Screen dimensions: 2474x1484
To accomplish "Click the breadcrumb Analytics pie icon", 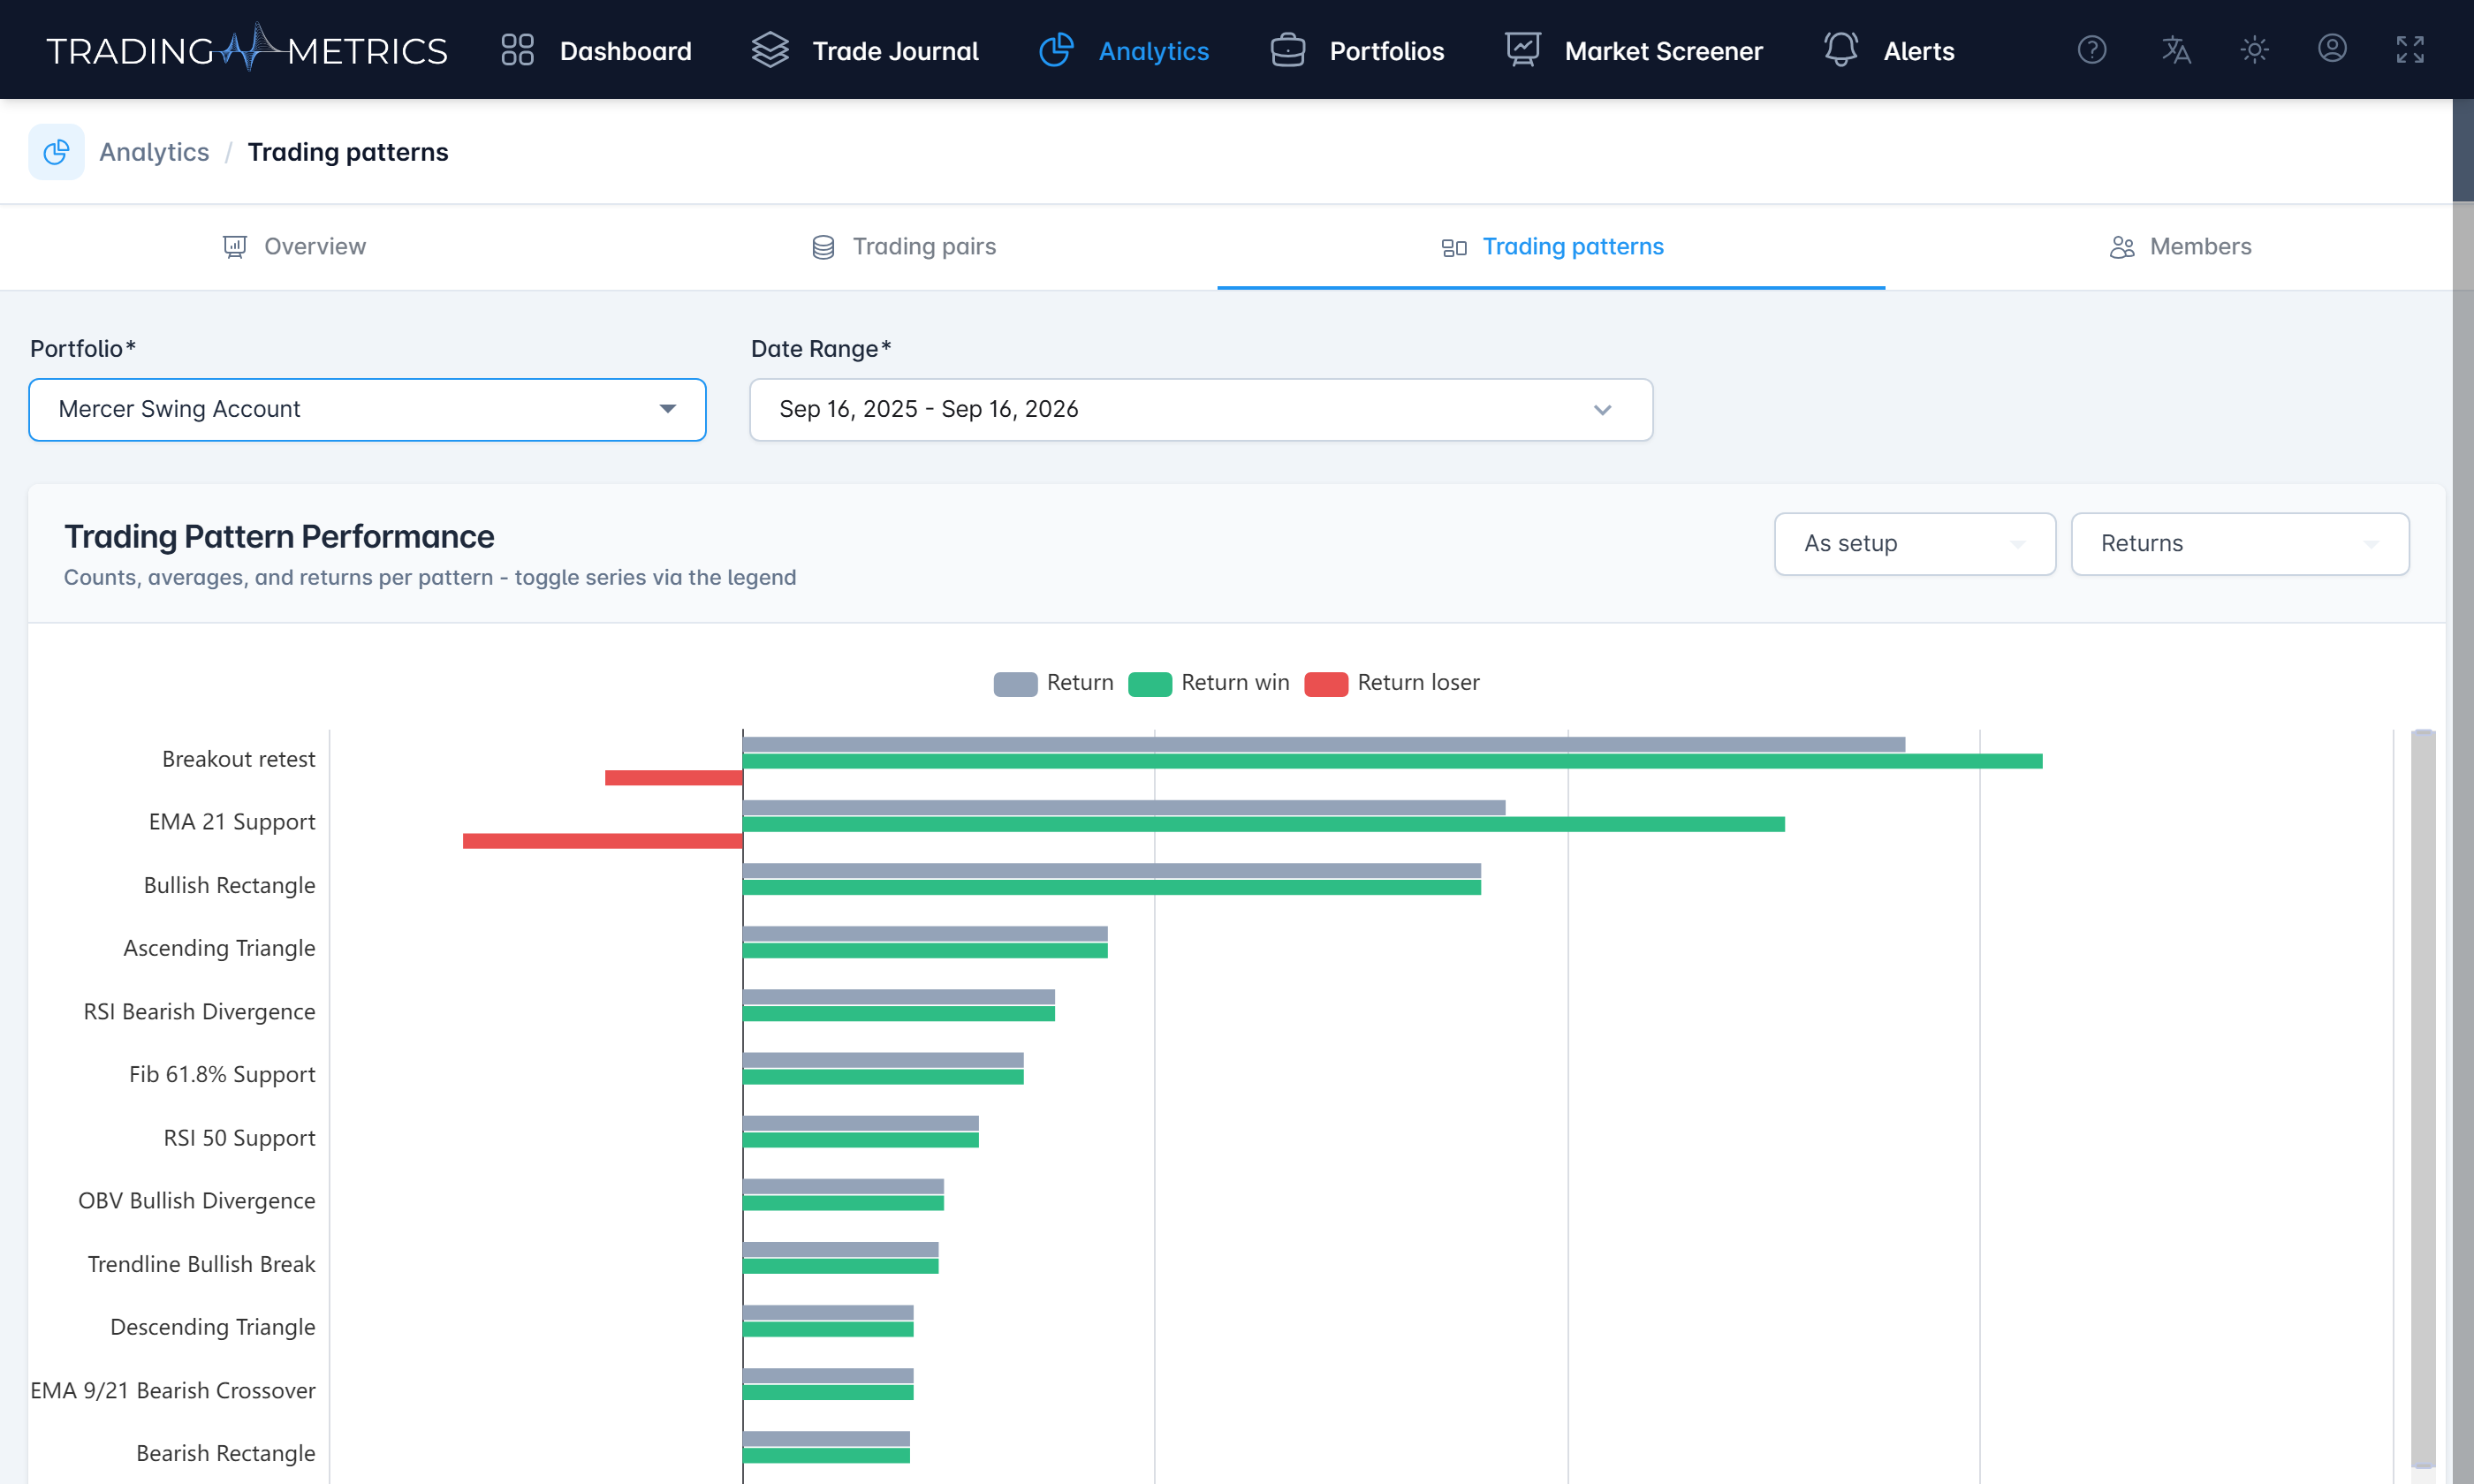I will (x=57, y=152).
